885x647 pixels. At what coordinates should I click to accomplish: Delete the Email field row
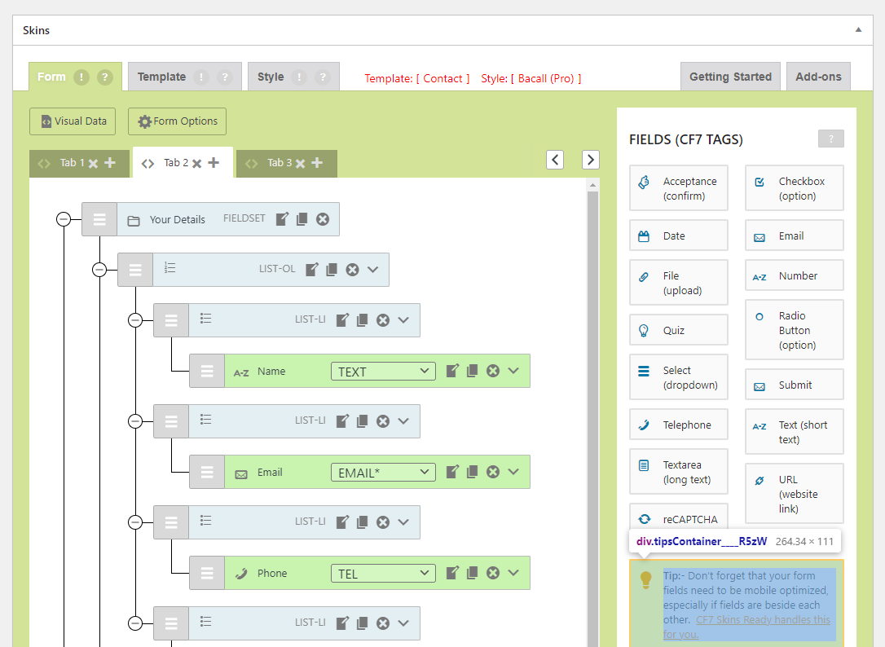492,472
